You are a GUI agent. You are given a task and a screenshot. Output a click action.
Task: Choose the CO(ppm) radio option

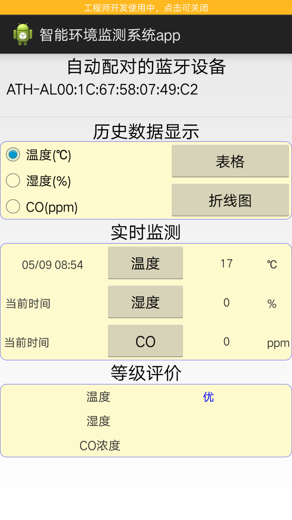coord(13,207)
